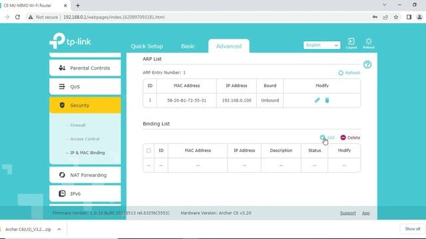This screenshot has width=426, height=239.
Task: Click the Logout icon
Action: pos(351,43)
